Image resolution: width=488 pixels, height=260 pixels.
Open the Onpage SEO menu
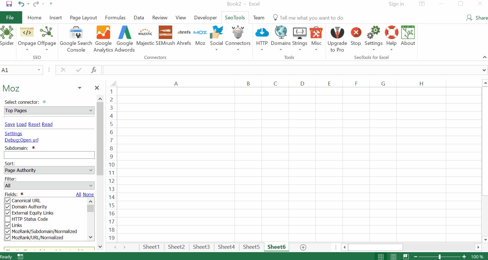tap(27, 38)
